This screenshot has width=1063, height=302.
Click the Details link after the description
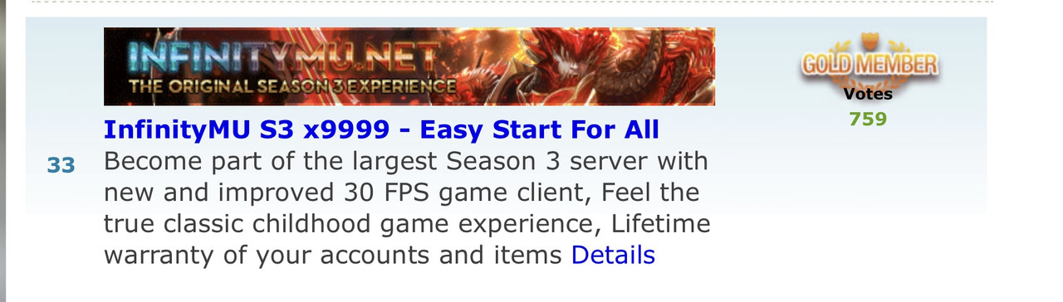click(613, 255)
